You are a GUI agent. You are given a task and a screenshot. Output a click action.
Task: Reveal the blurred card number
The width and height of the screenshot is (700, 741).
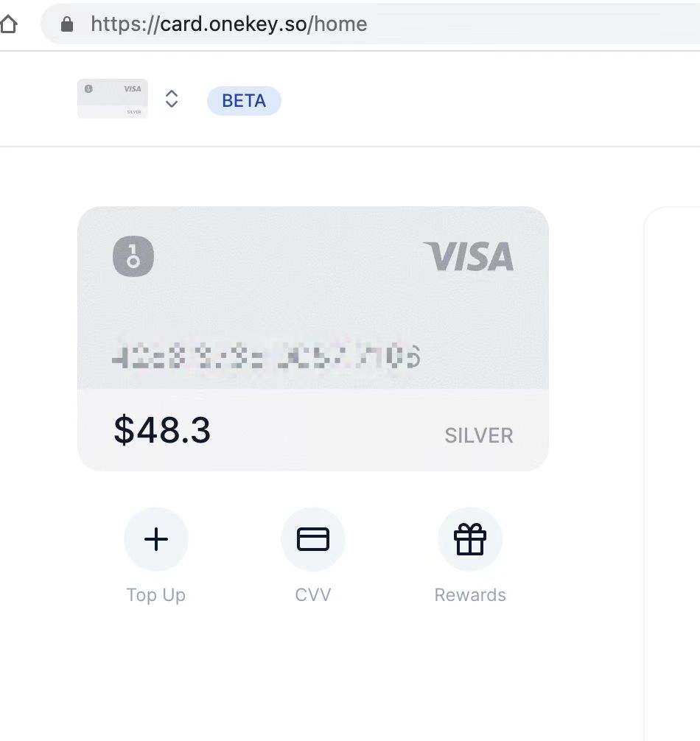click(x=267, y=357)
